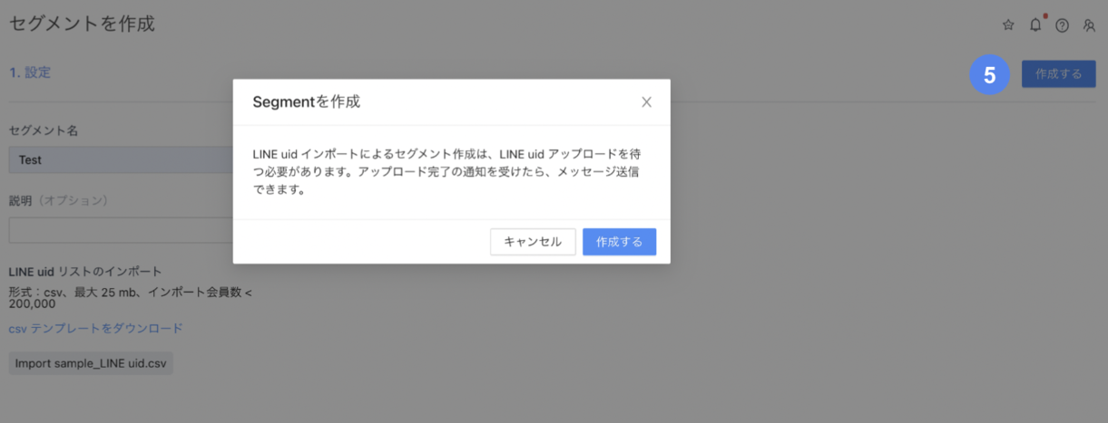Confirm with 作成する in the dialog

coord(619,242)
